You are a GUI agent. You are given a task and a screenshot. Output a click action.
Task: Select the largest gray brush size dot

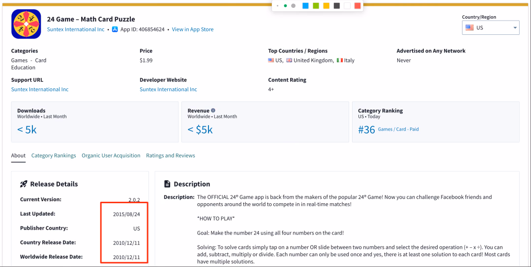[x=293, y=6]
